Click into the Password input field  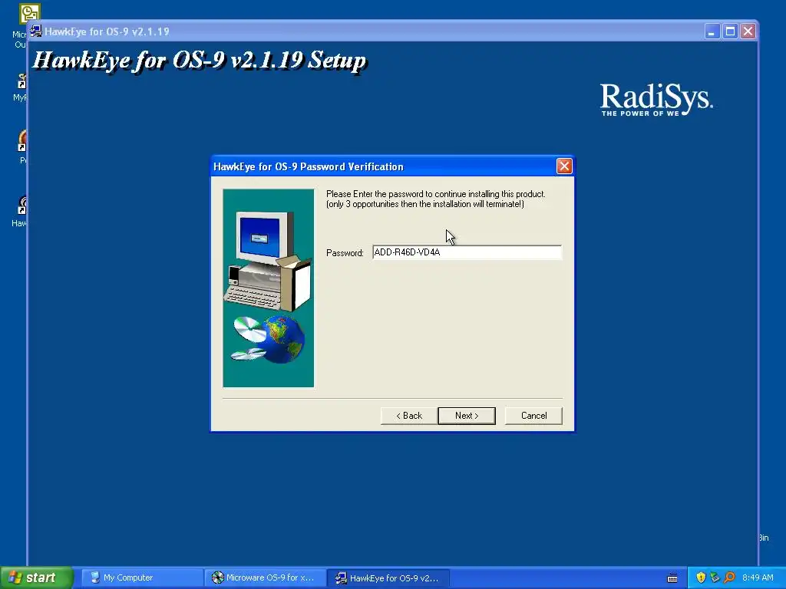467,252
